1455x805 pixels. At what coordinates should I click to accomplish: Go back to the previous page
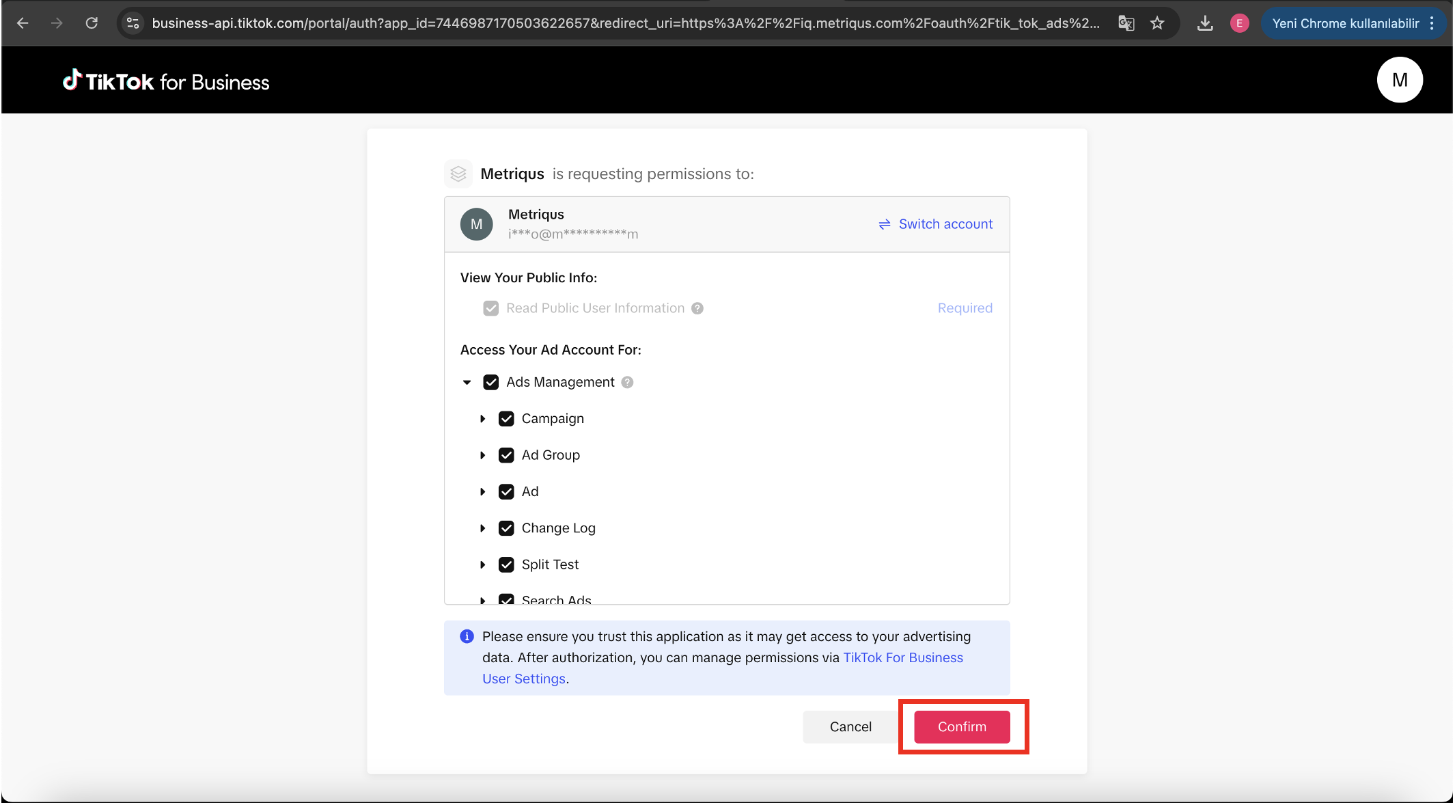tap(23, 23)
